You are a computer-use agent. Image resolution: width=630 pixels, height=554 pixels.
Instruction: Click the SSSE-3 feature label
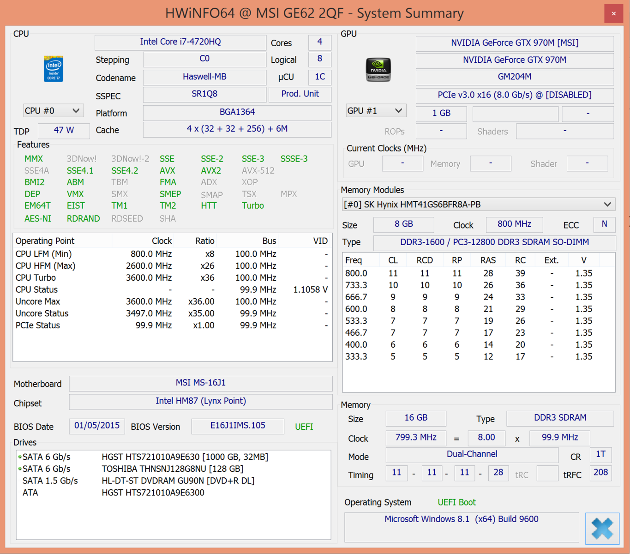point(294,159)
